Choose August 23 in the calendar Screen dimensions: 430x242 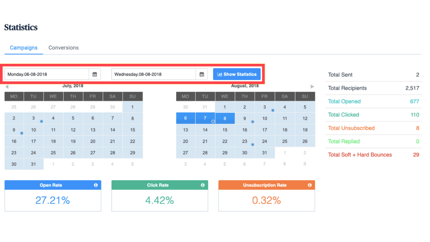245,142
